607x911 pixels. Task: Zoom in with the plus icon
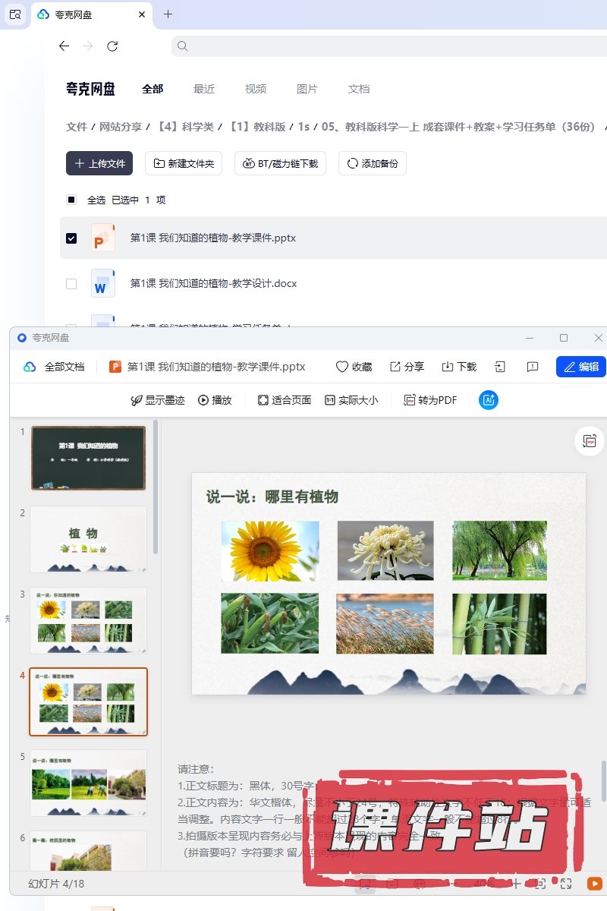(x=516, y=883)
